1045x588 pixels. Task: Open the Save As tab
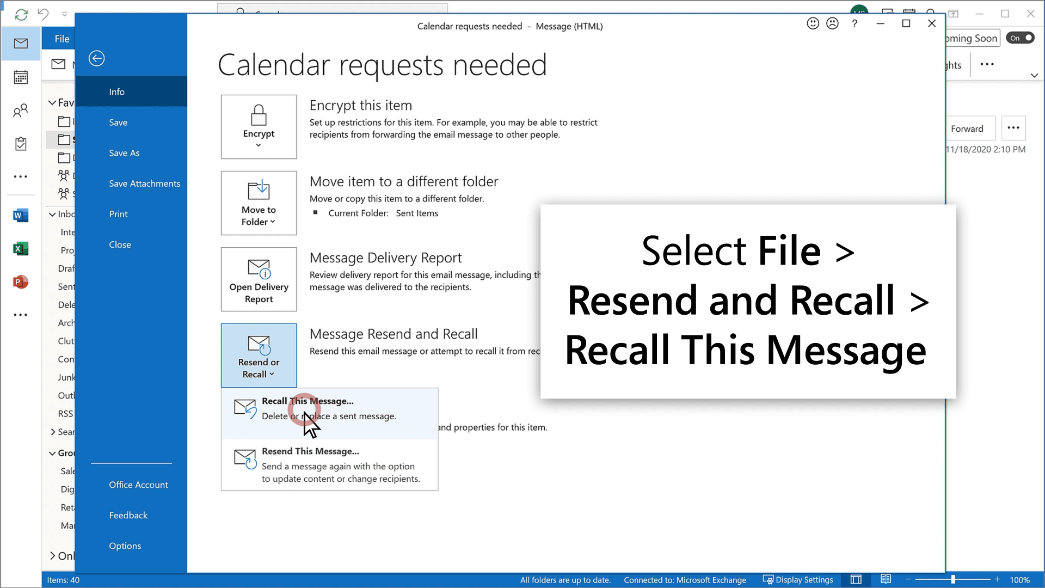pos(124,153)
